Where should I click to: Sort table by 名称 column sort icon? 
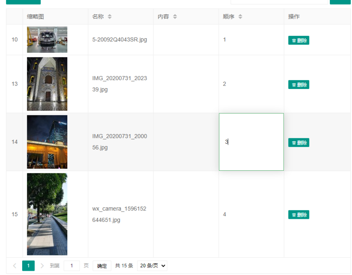pyautogui.click(x=110, y=17)
